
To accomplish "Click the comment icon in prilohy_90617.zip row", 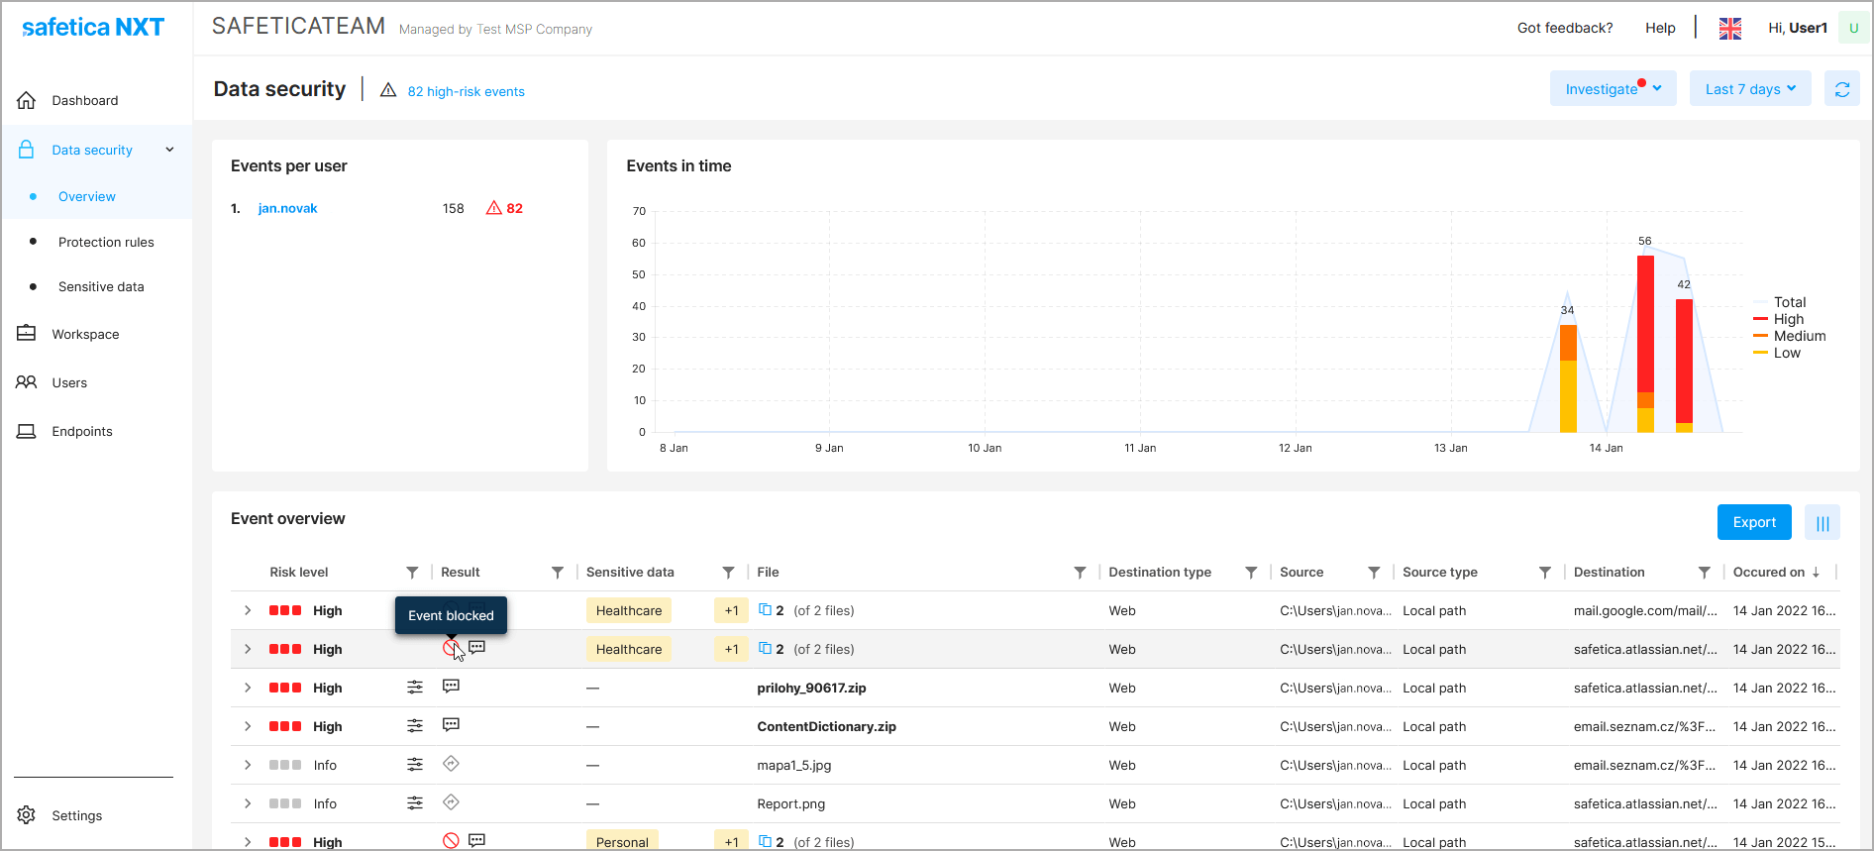I will click(451, 687).
